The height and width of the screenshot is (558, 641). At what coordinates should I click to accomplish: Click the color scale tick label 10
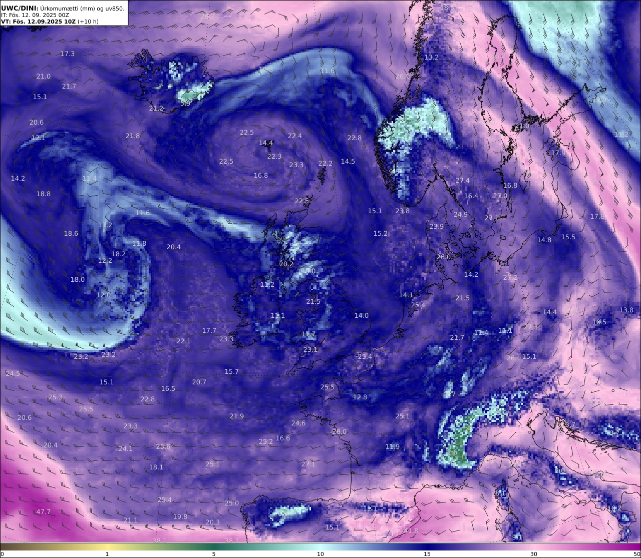[x=320, y=554]
